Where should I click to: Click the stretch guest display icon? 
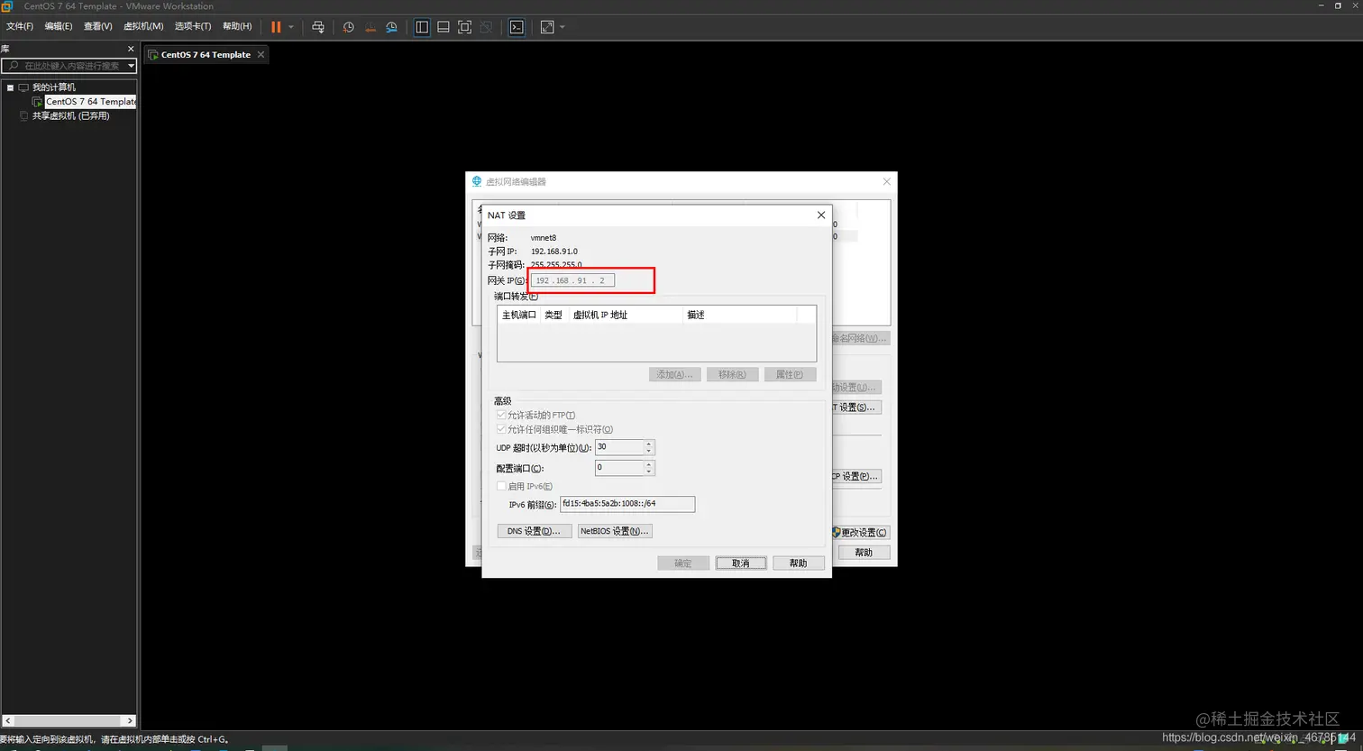tap(547, 27)
